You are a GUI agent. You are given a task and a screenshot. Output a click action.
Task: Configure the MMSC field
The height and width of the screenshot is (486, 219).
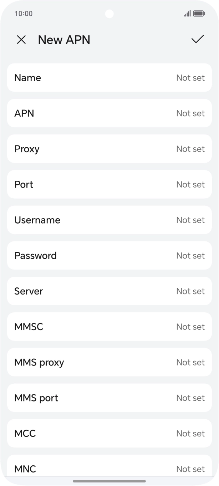click(109, 327)
